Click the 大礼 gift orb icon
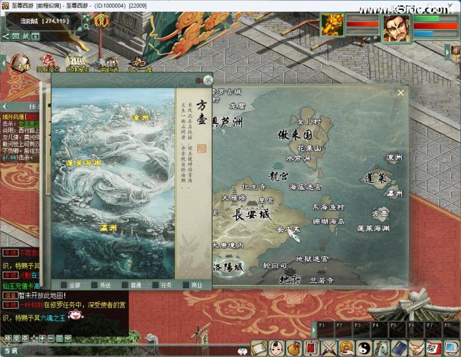 click(x=21, y=63)
